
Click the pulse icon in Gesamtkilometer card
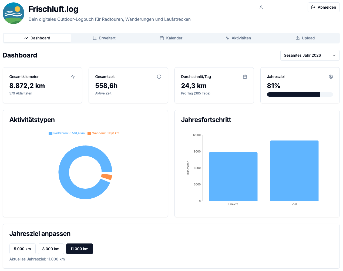[73, 77]
